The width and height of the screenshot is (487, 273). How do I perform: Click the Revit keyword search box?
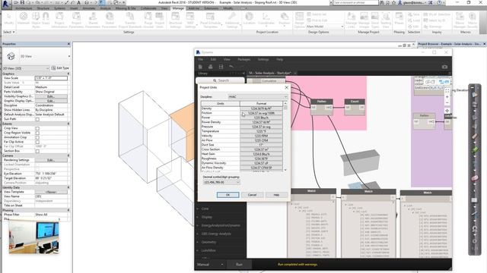pos(356,2)
